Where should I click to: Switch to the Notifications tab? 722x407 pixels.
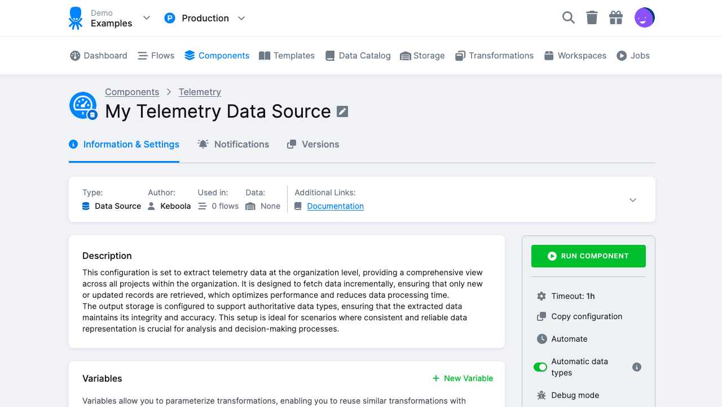(x=233, y=144)
